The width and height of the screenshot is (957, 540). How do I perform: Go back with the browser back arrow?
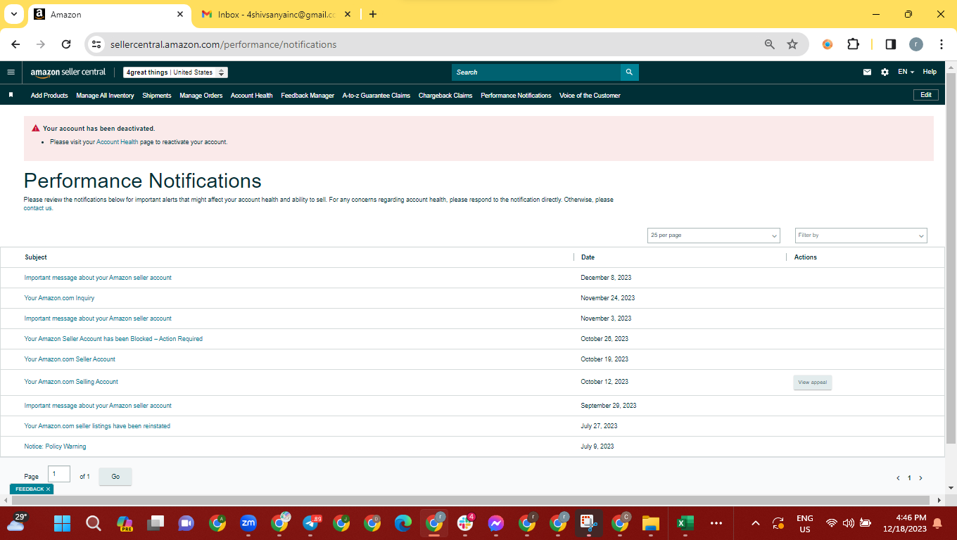pos(15,44)
